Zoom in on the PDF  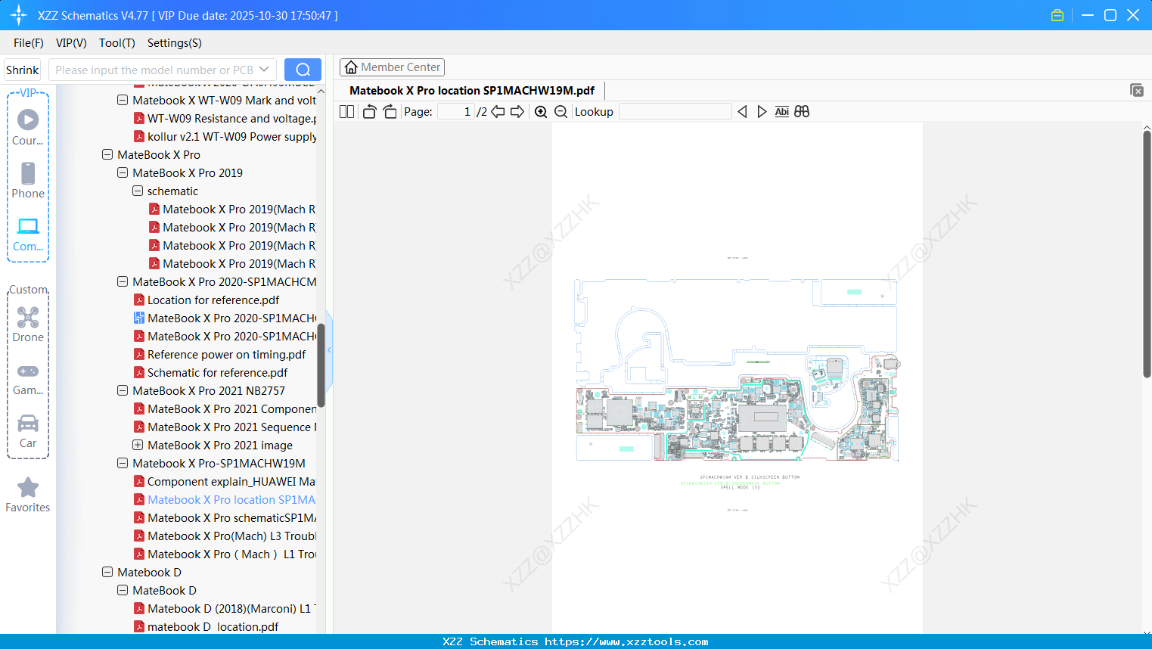coord(541,112)
